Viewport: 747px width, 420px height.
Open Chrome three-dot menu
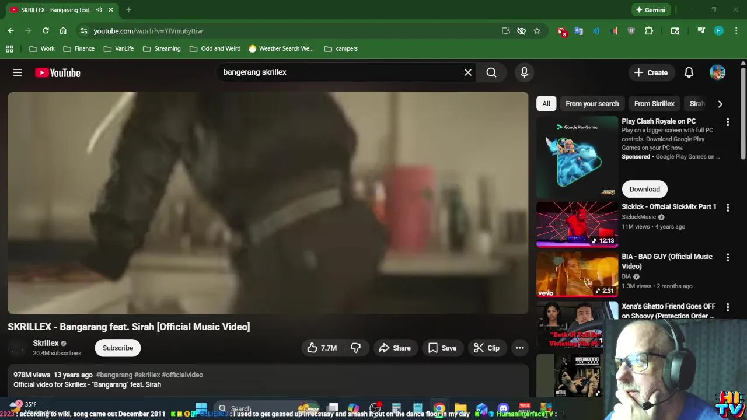(x=736, y=31)
